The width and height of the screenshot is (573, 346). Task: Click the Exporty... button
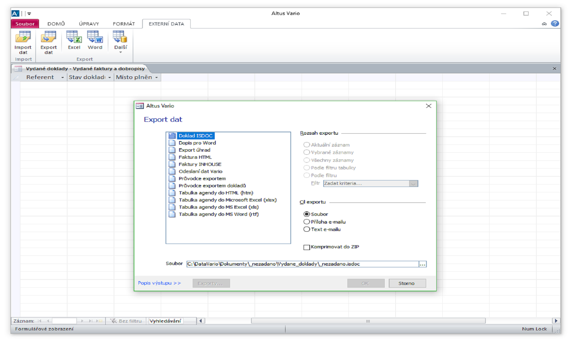click(211, 283)
